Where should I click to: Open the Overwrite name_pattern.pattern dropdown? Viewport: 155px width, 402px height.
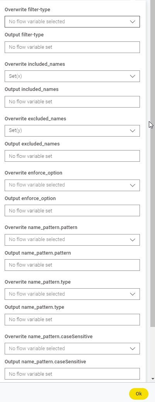tap(72, 240)
